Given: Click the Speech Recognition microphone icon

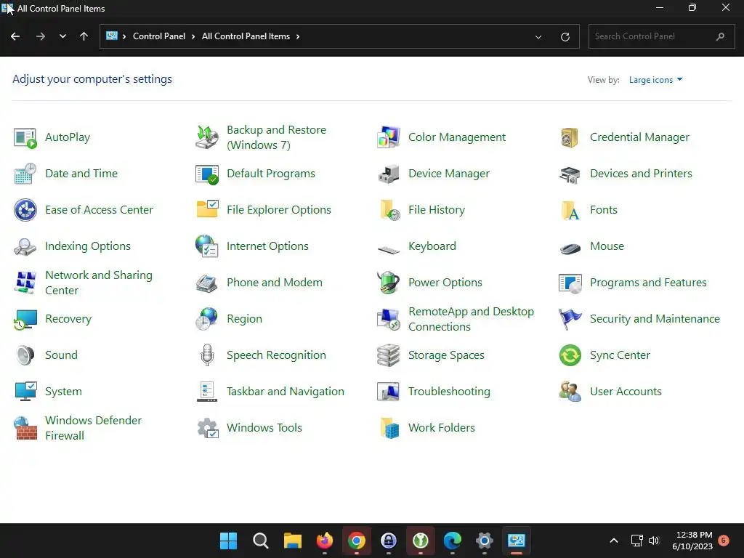Looking at the screenshot, I should coord(207,355).
